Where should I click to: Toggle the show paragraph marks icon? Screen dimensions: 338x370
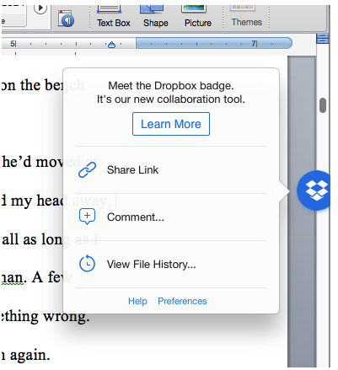[x=66, y=19]
